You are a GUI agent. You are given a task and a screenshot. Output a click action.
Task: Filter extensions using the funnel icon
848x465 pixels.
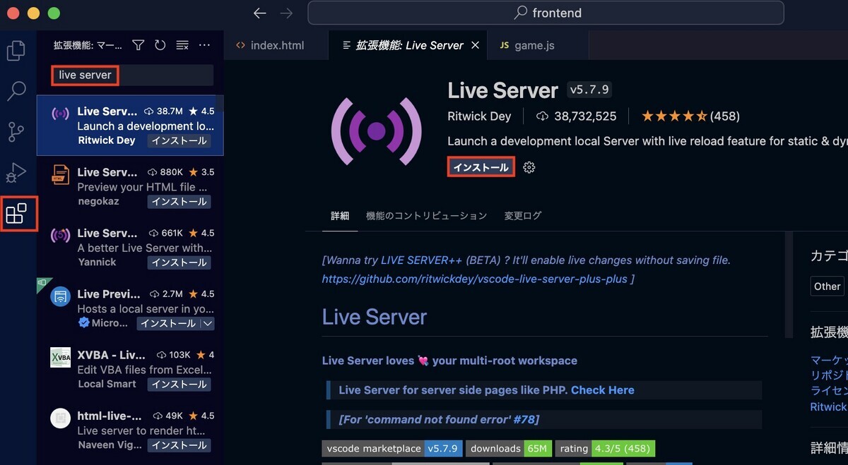(138, 44)
